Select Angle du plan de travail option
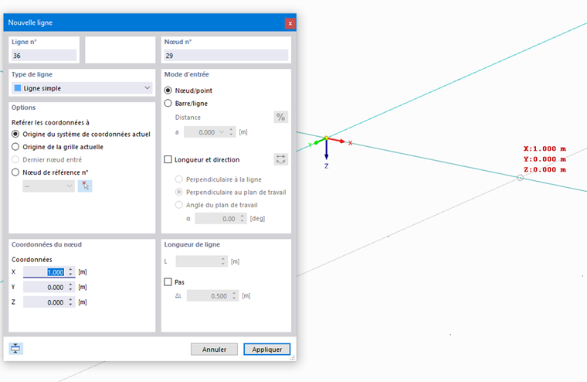This screenshot has width=587, height=382. 179,205
